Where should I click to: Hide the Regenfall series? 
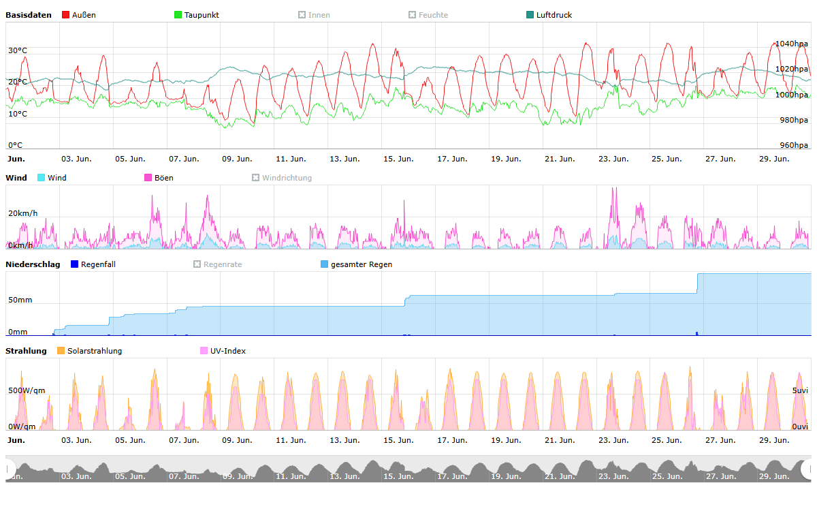point(75,264)
